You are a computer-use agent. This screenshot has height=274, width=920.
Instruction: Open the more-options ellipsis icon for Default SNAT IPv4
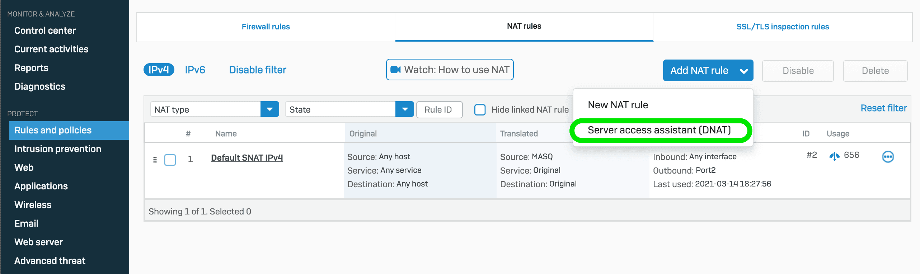(x=888, y=157)
